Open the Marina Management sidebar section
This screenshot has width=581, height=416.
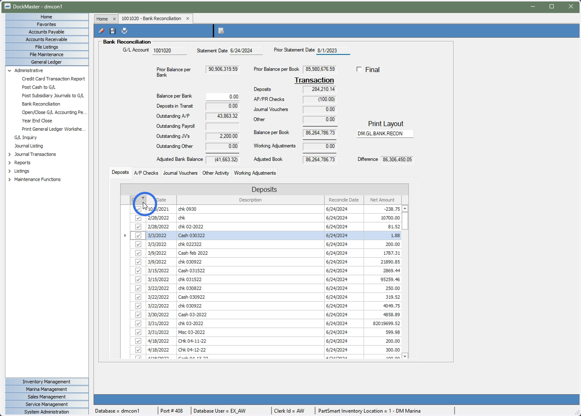(46, 389)
